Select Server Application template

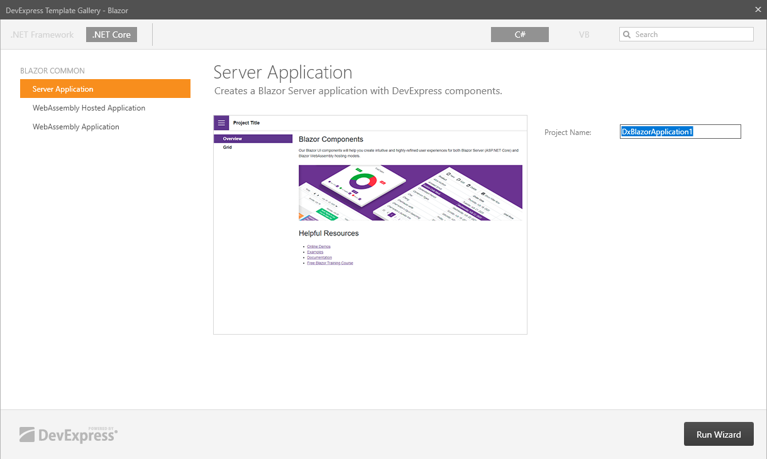pyautogui.click(x=105, y=89)
